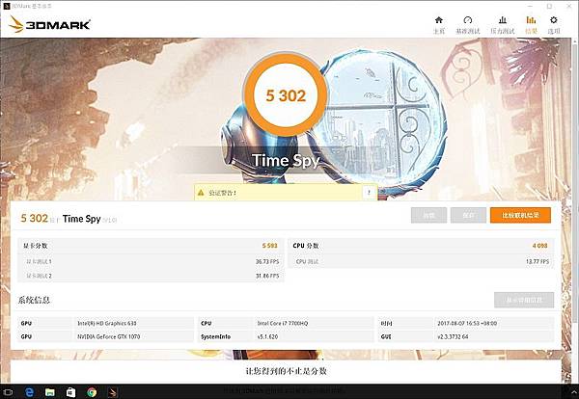Show hidden system tray icons arrow
The image size is (579, 399).
(x=574, y=392)
